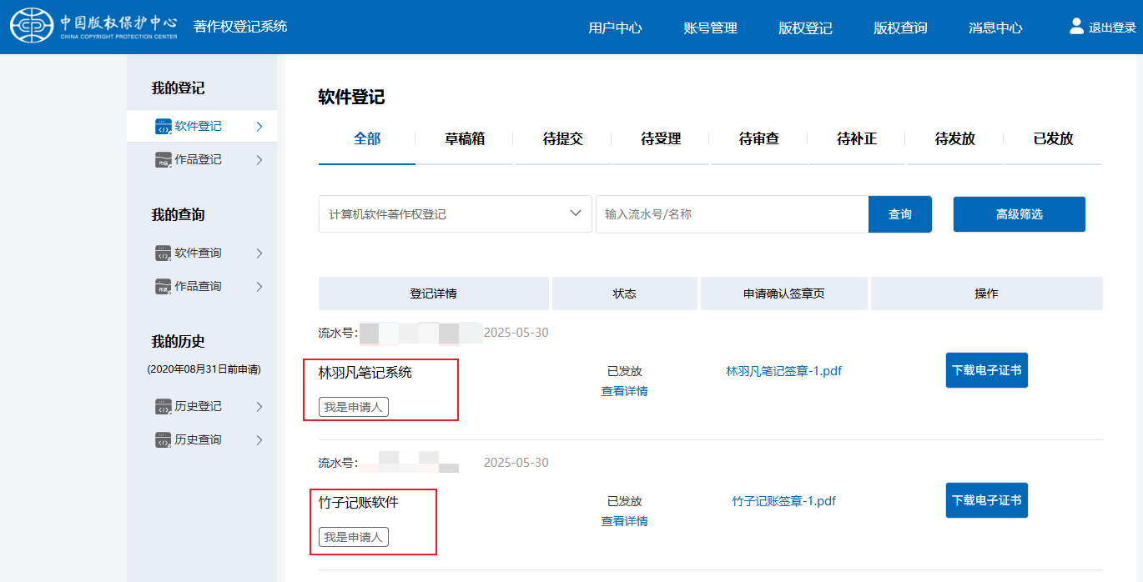Click the 申请确认签章页 column header
The image size is (1143, 582).
tap(784, 294)
